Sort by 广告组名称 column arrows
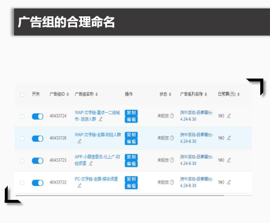The width and height of the screenshot is (270, 223). (97, 95)
